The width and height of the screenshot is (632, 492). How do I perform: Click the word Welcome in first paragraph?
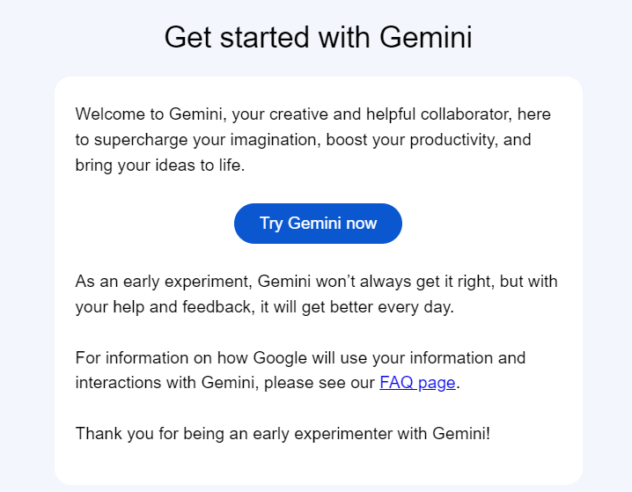pos(110,114)
